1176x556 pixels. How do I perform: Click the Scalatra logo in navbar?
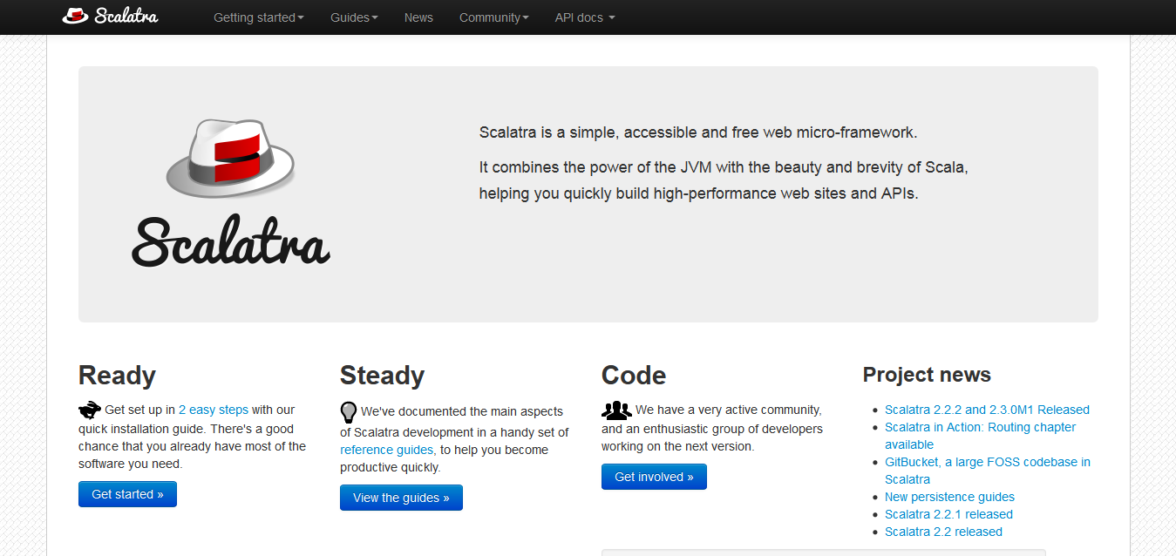pyautogui.click(x=110, y=16)
